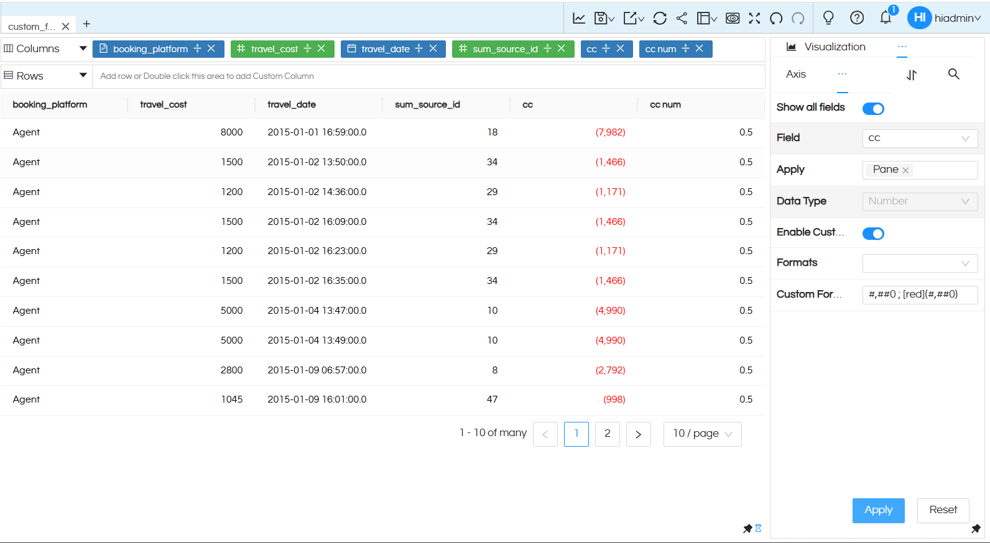Screen dimensions: 990x543
Task: Toggle Show all fields switch
Action: pos(873,109)
